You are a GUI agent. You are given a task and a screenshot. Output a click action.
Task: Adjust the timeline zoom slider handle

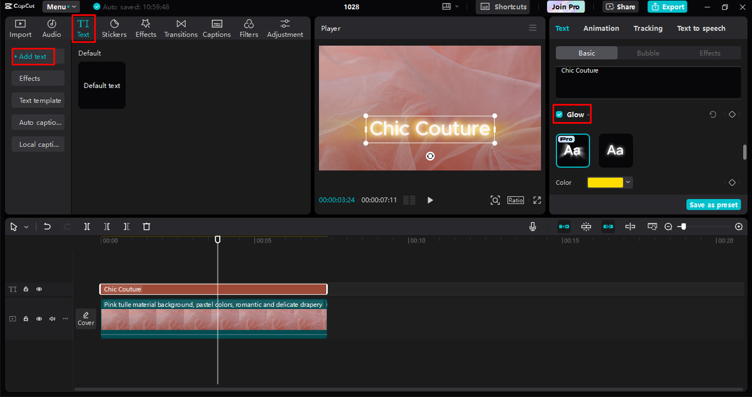pos(683,226)
